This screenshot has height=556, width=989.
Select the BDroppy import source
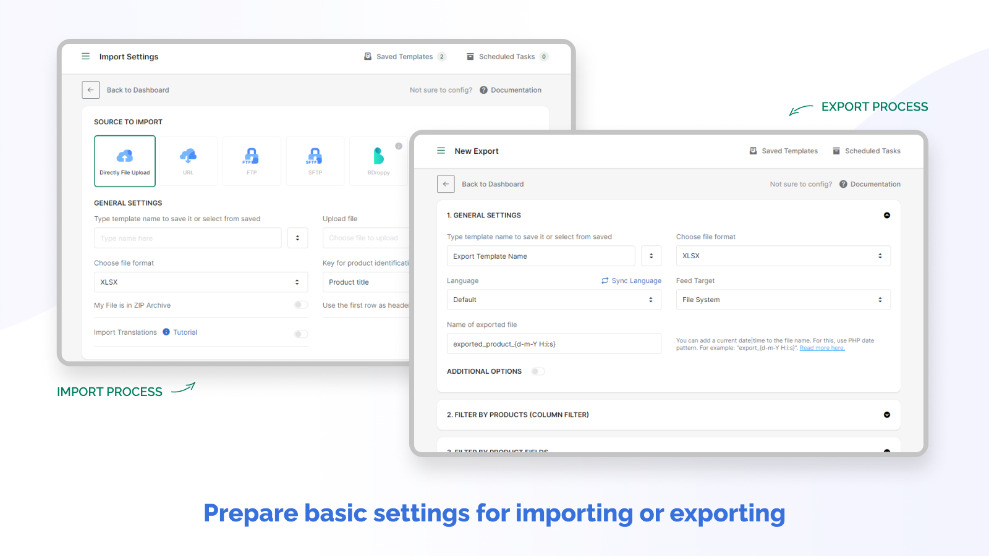378,161
